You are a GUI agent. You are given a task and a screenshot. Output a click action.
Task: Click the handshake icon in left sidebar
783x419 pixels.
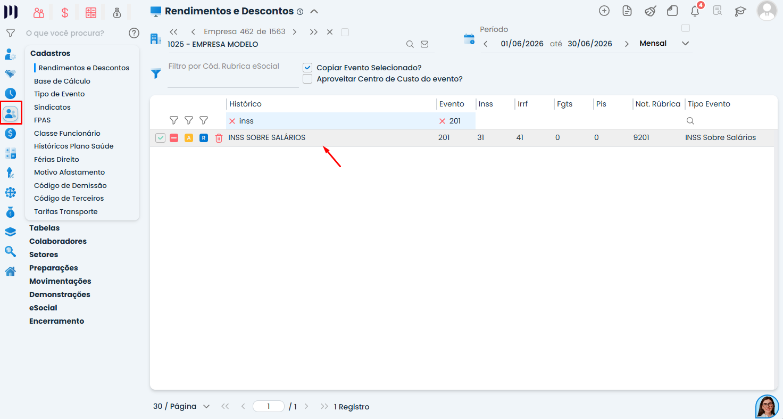(x=10, y=73)
